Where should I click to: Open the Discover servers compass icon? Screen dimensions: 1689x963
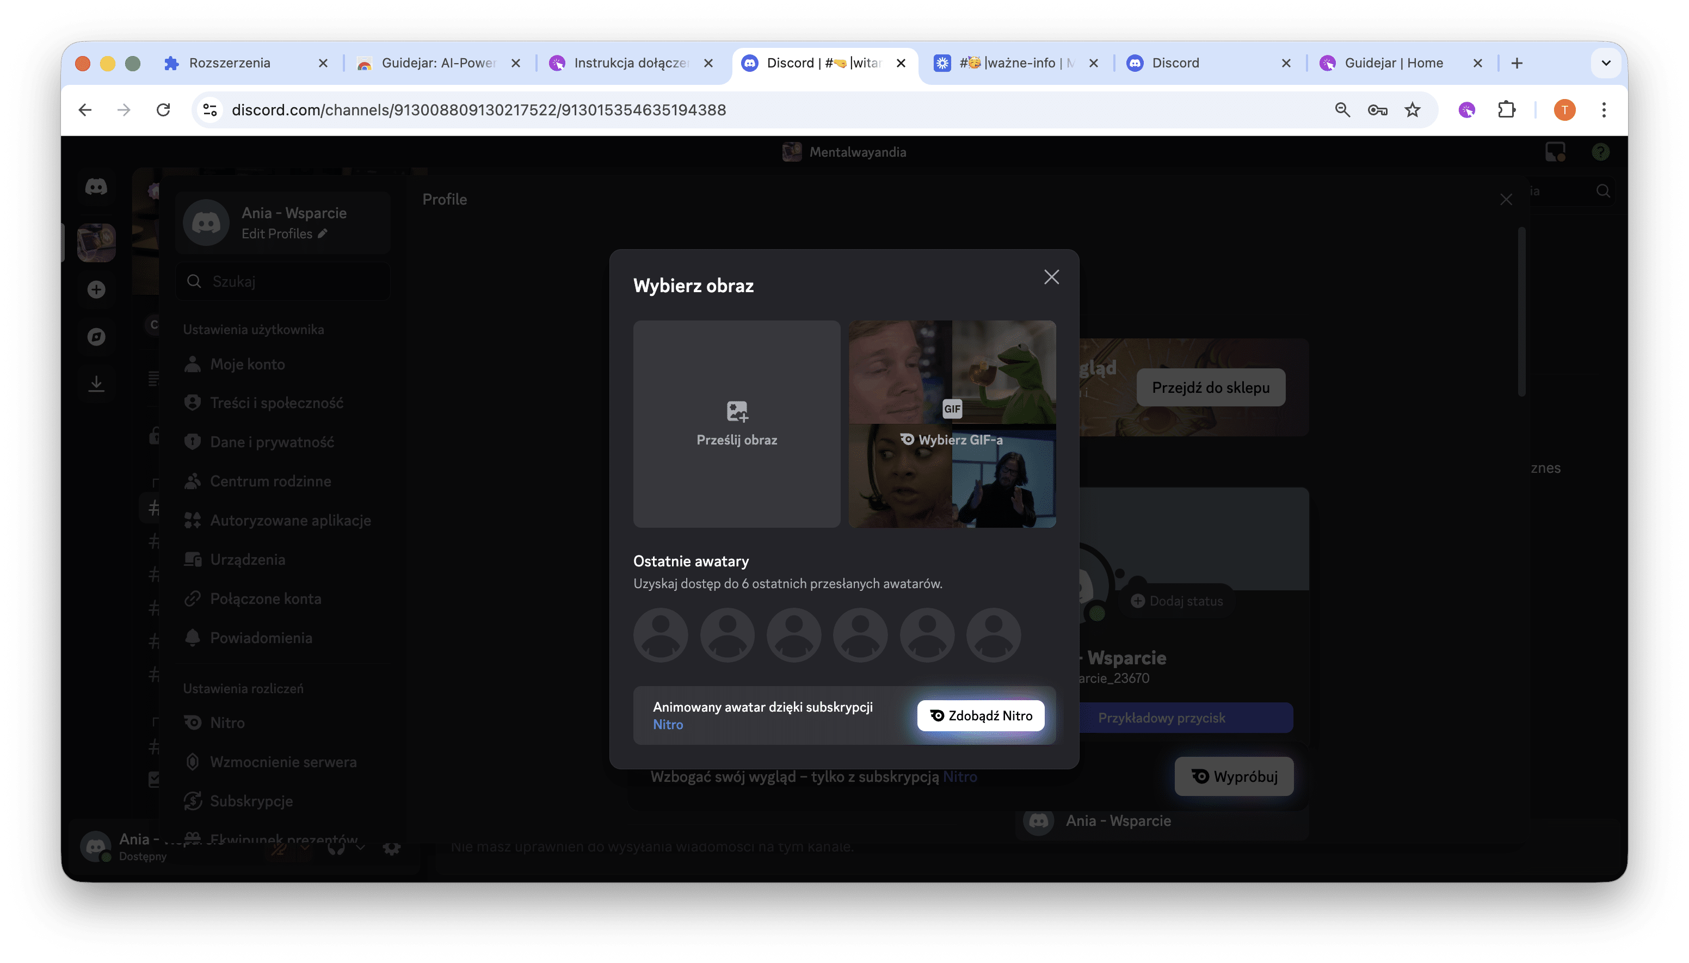96,337
